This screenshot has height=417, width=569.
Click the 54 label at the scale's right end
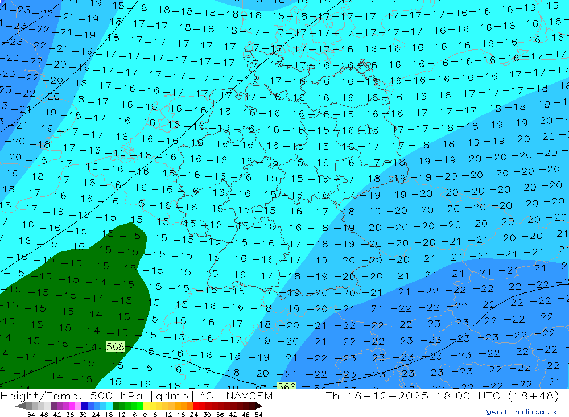(x=258, y=415)
